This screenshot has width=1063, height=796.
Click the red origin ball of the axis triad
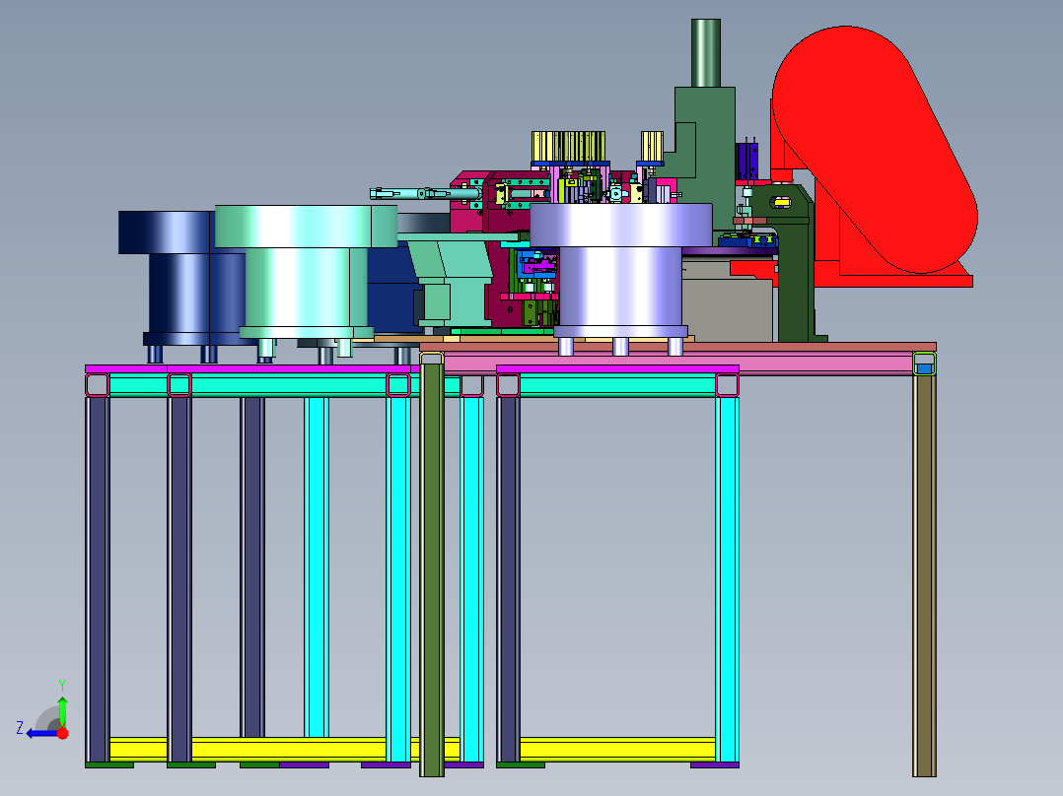63,733
